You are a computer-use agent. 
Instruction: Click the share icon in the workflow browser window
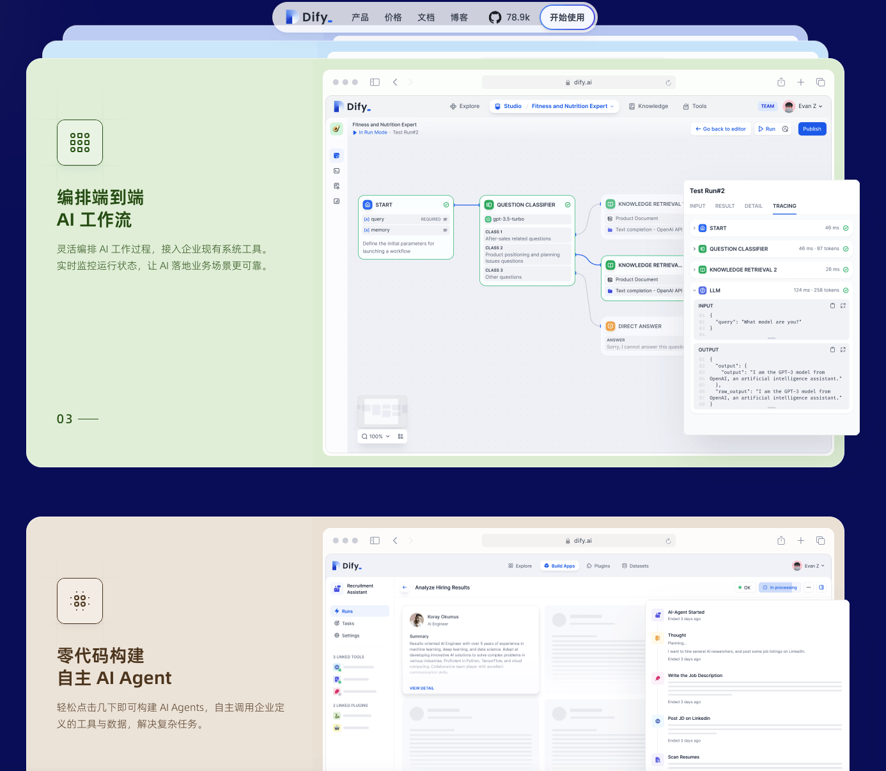781,82
